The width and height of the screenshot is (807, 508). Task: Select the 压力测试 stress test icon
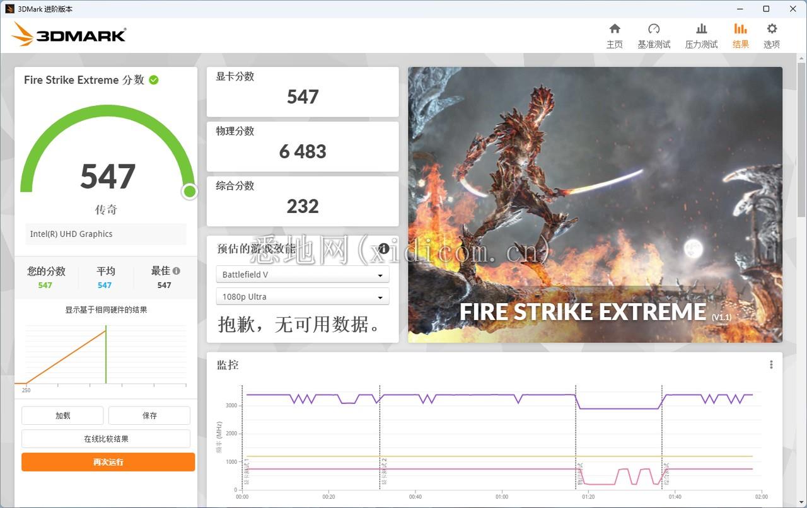coord(700,35)
